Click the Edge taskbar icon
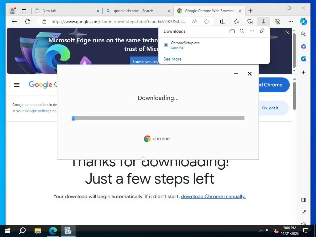316x237 pixels. [53, 231]
